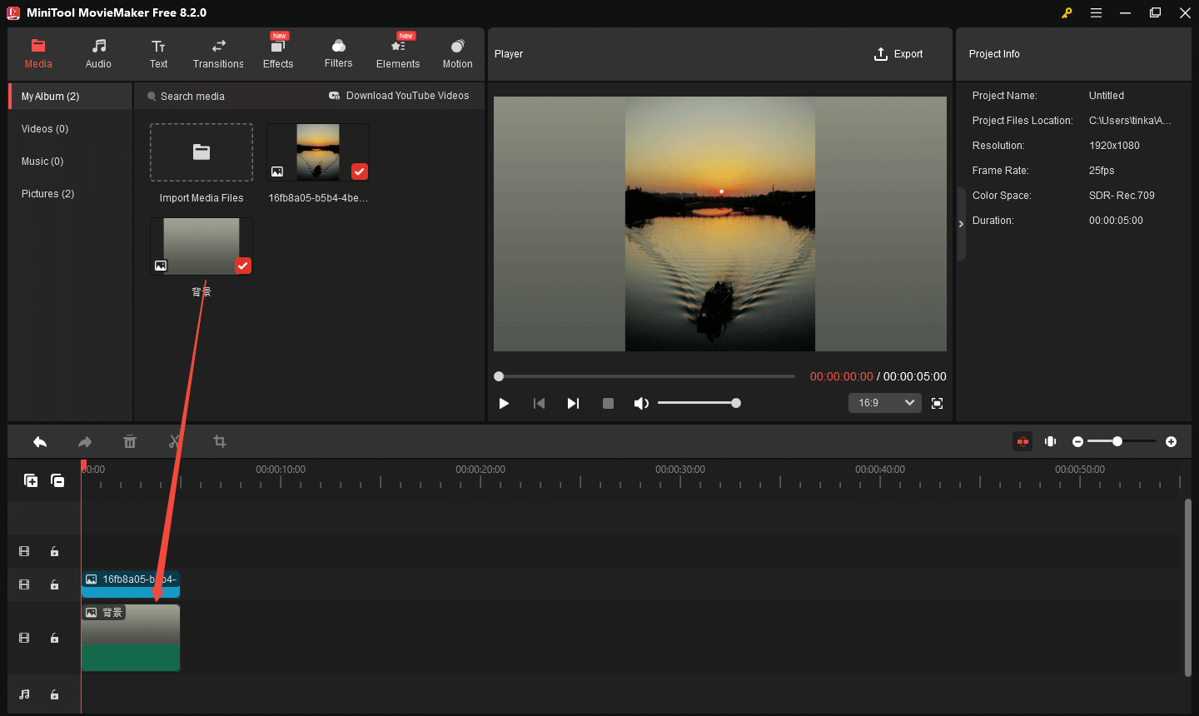
Task: Toggle the checkmark on the 背景 thumbnail
Action: click(242, 266)
